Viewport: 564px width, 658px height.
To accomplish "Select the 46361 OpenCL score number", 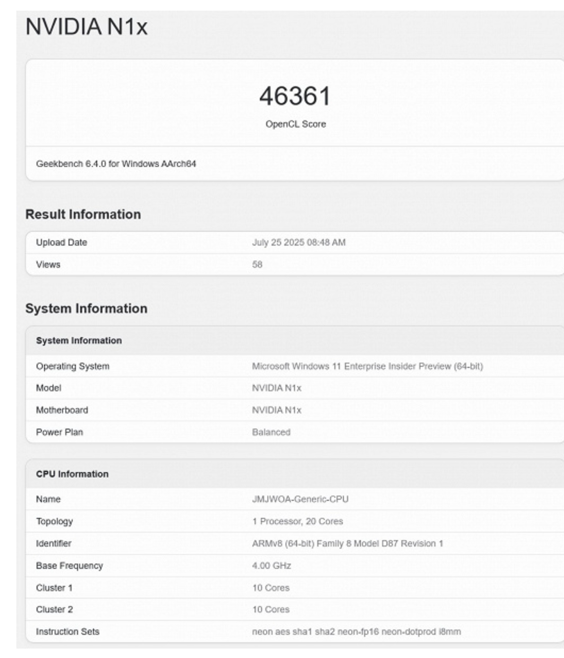I will pos(295,96).
